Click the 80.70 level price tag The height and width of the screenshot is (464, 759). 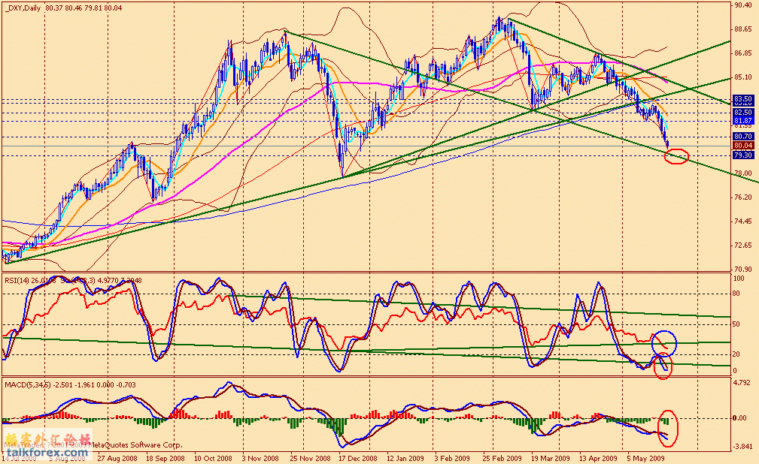pyautogui.click(x=743, y=137)
